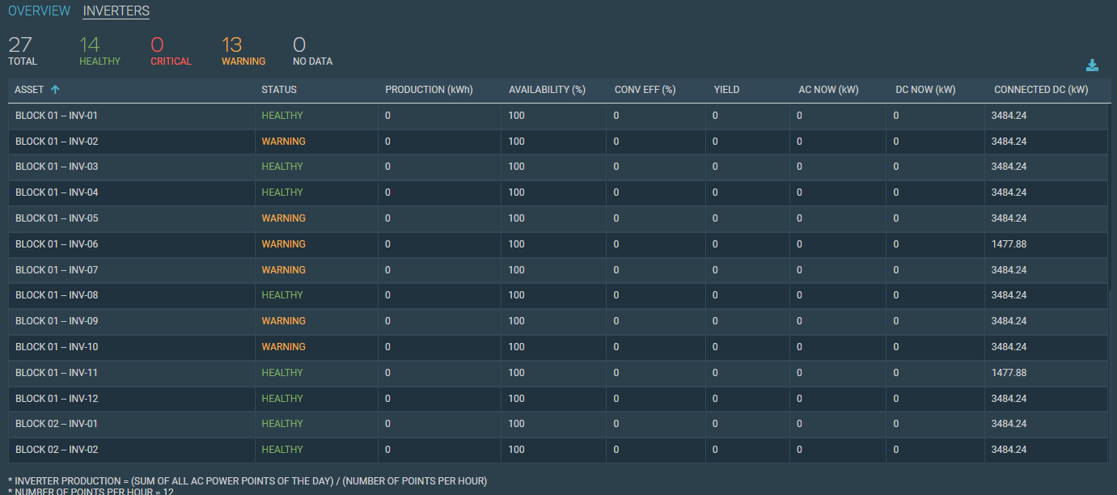
Task: Click HEALTHY status of BLOCK 01 – INV-01
Action: point(282,116)
